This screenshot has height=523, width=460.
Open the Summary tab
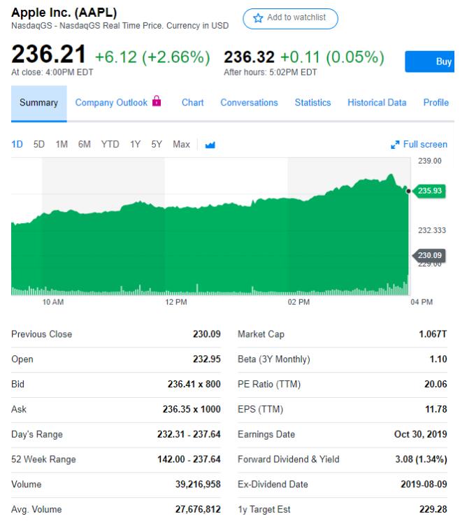pos(38,103)
